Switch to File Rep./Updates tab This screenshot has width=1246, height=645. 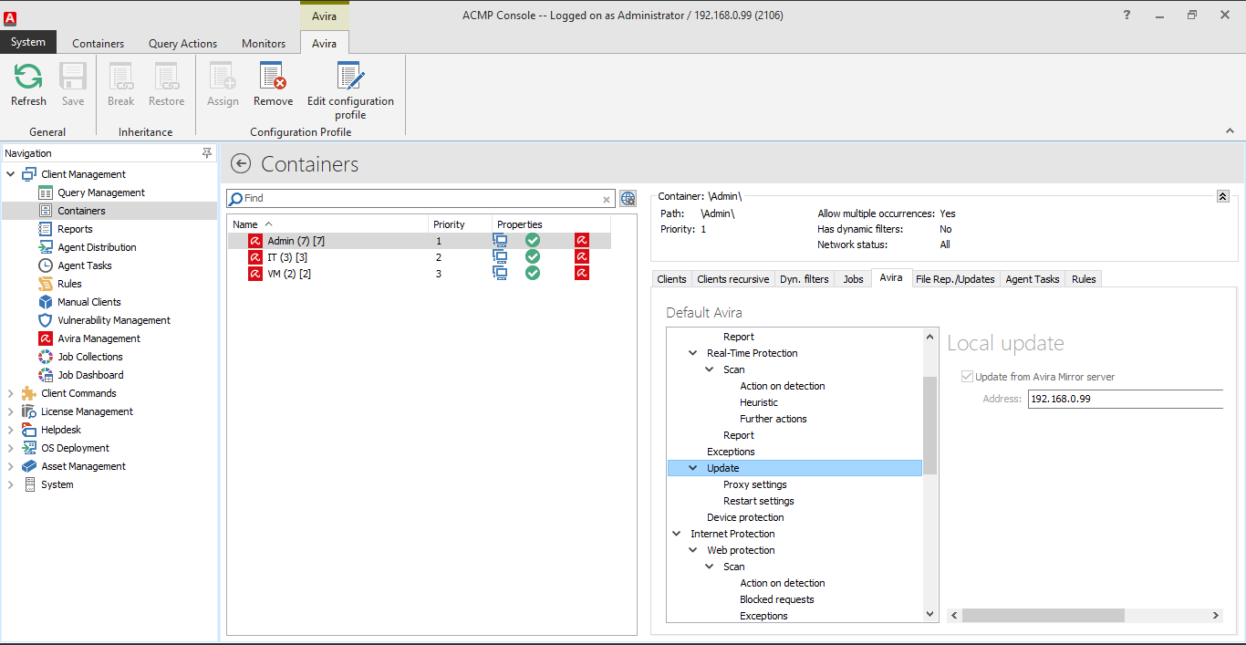click(955, 279)
